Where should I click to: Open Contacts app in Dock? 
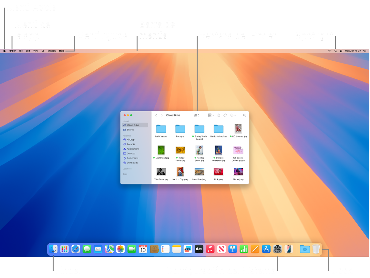[x=154, y=249]
